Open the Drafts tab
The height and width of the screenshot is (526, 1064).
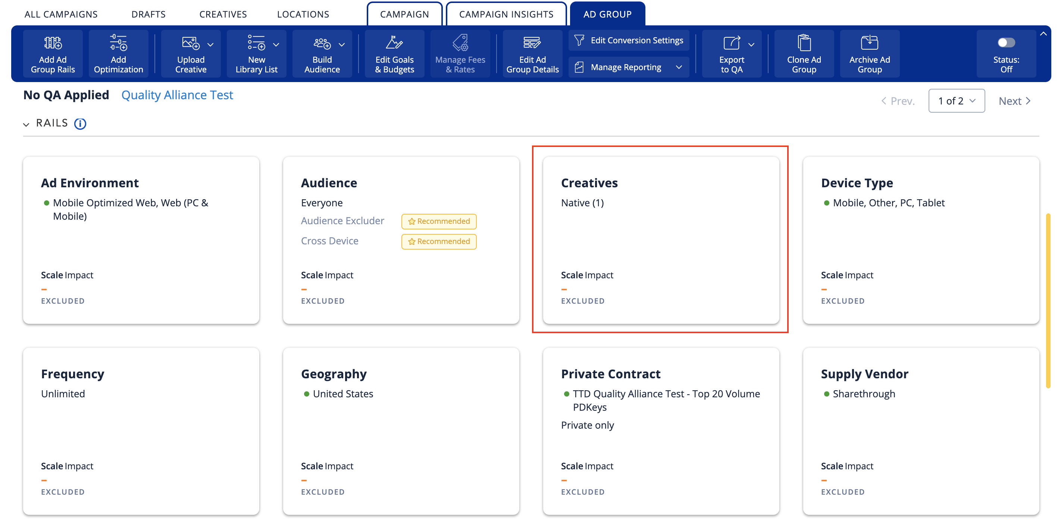(x=148, y=14)
